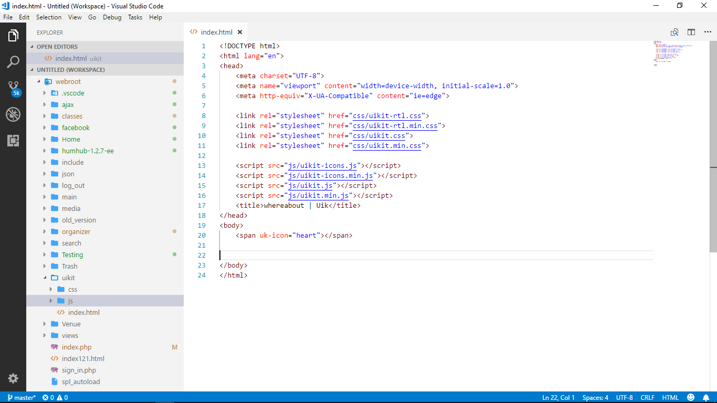Screen dimensions: 717x403
Task: Click the master* git branch indicator
Action: 22,397
